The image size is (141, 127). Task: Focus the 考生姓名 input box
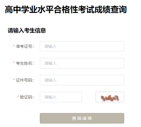(x=82, y=63)
